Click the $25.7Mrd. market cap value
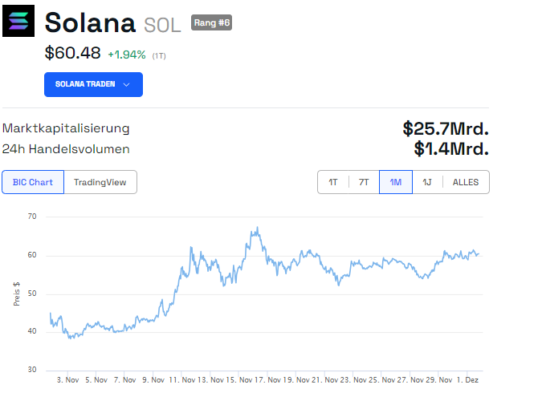This screenshot has height=405, width=538. (446, 128)
